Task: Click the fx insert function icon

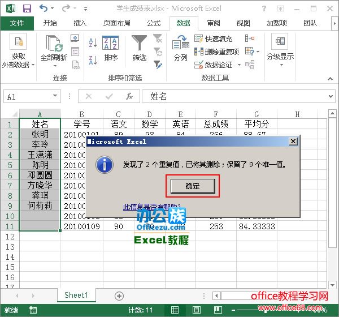Action: pos(129,96)
